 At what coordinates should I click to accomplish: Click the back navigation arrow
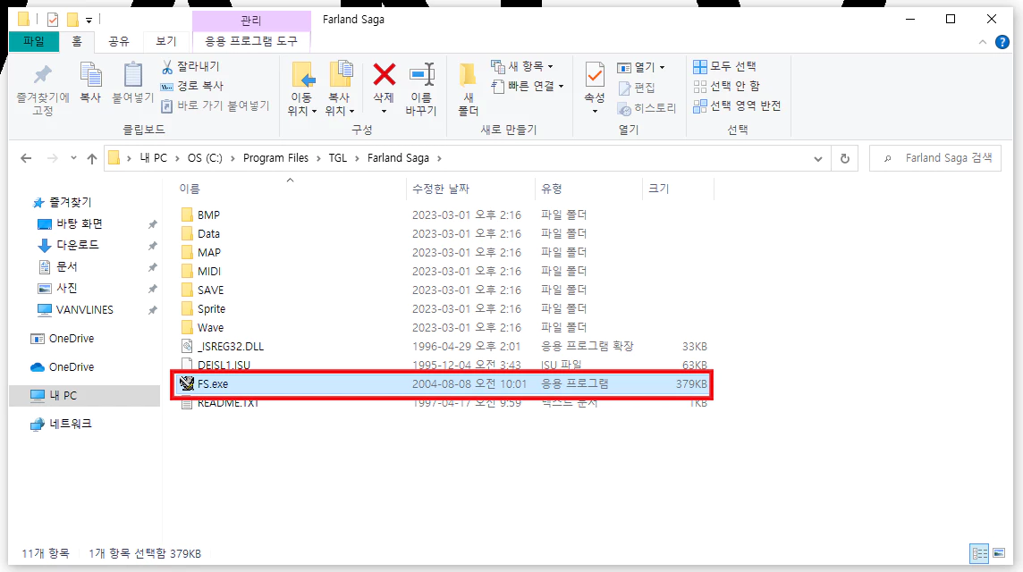(26, 158)
